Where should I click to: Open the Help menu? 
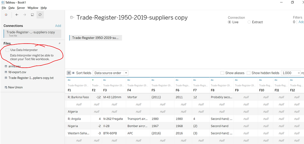coord(44,8)
